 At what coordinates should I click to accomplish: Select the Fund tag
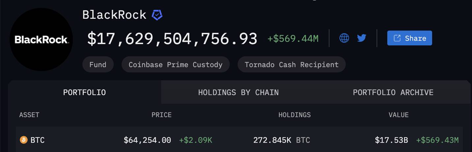pos(98,64)
